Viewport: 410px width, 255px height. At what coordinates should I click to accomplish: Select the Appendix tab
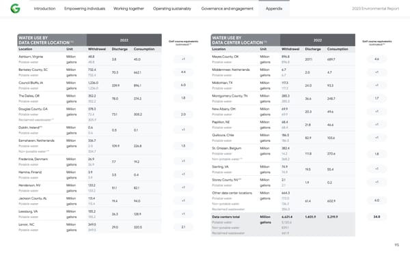click(x=274, y=9)
